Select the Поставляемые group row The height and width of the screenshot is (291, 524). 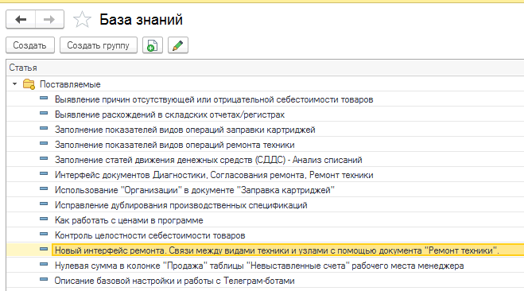click(265, 84)
